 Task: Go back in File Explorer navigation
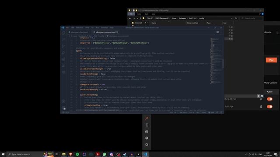[130, 18]
